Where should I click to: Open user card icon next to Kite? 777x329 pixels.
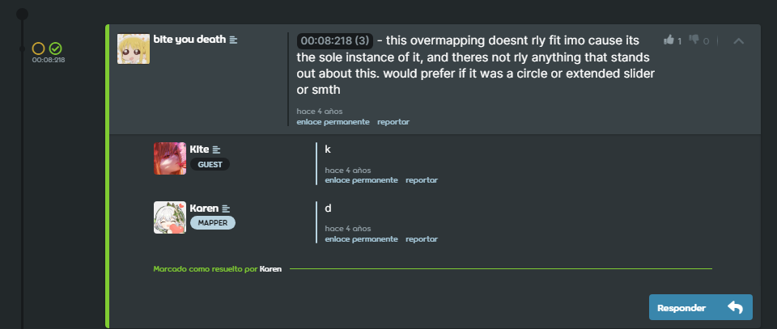pos(217,150)
